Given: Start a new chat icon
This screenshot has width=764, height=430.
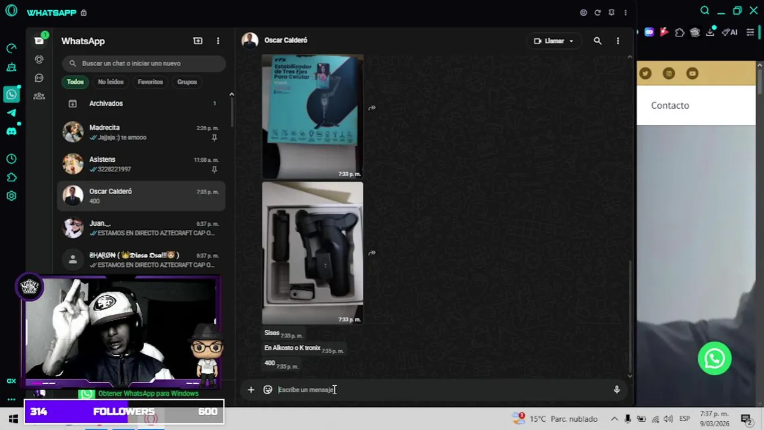Looking at the screenshot, I should 198,41.
